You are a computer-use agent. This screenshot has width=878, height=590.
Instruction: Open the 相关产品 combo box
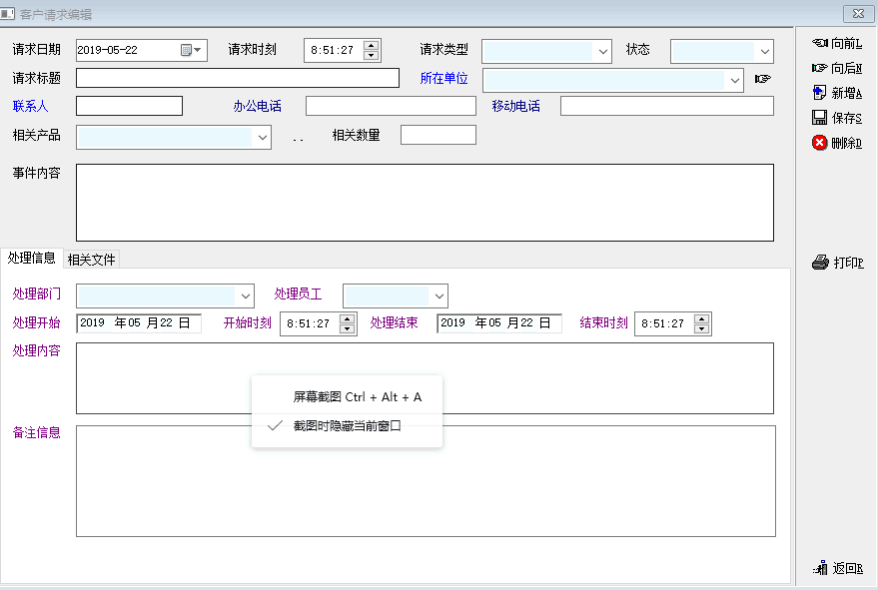pos(262,137)
